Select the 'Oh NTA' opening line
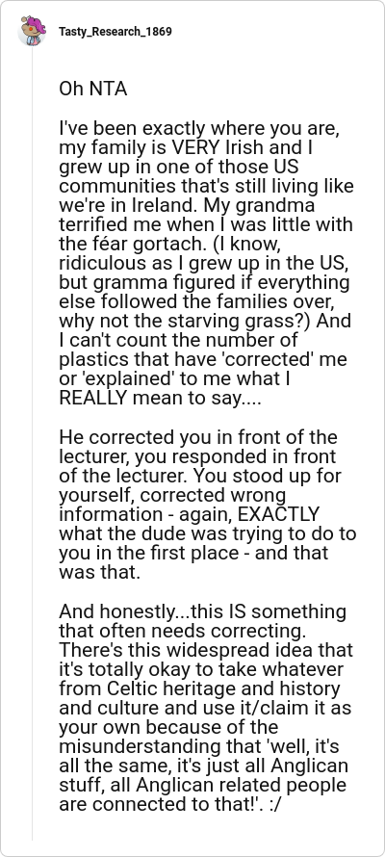Screen dimensions: 385x857 pos(92,90)
